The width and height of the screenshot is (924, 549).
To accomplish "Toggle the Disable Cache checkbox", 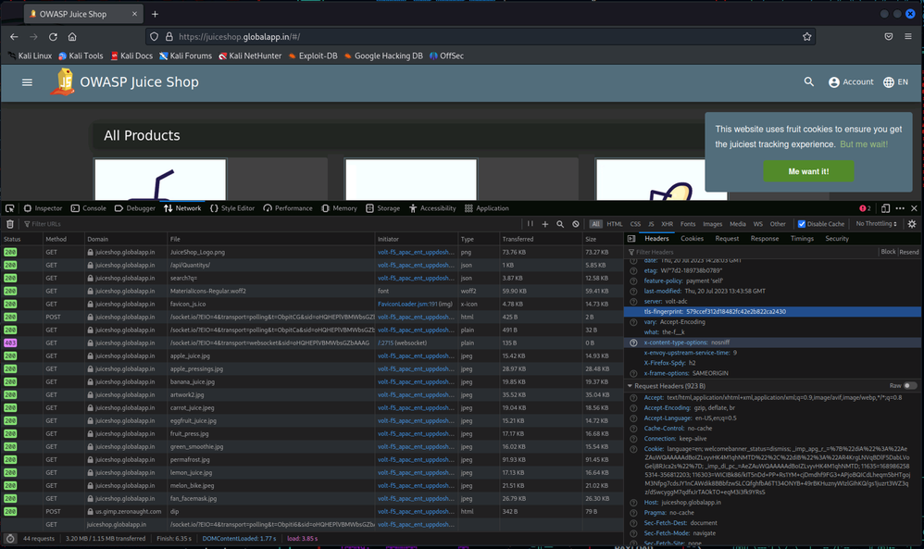I will 802,224.
